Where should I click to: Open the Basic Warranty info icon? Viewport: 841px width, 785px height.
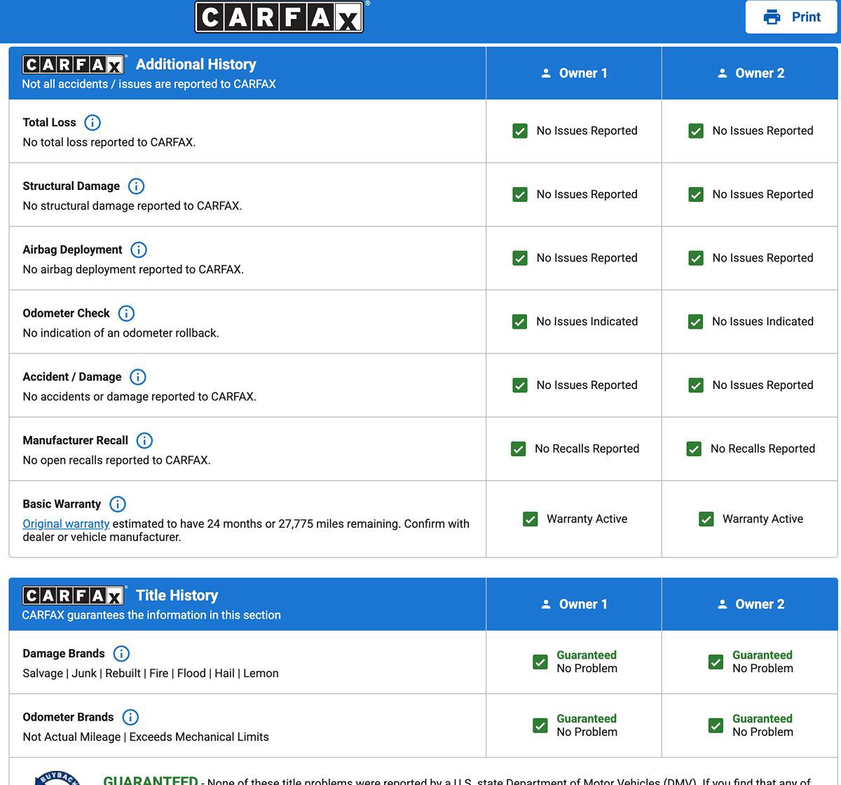coord(118,505)
